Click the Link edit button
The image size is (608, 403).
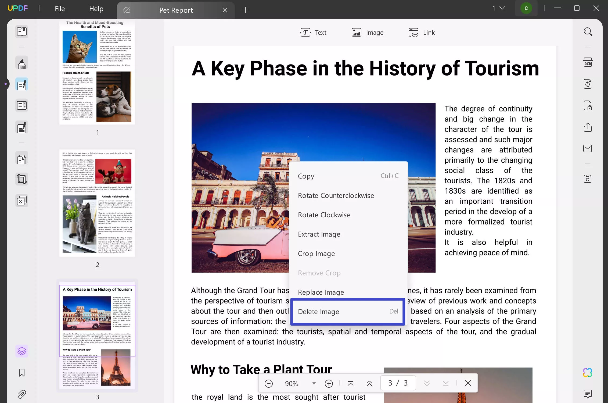tap(422, 33)
